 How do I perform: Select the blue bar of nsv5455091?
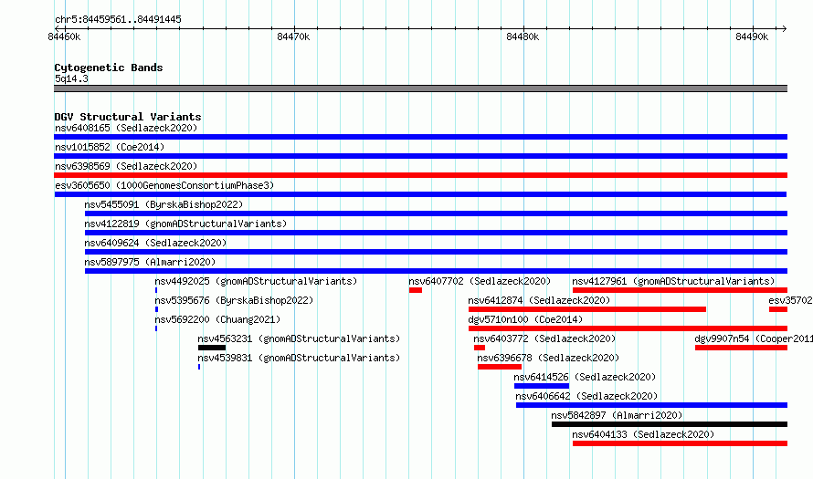pos(436,213)
